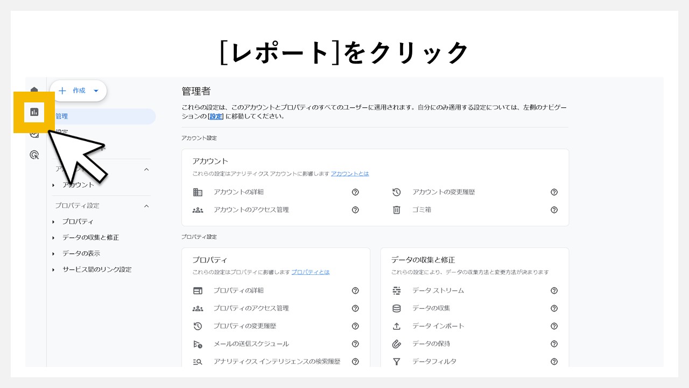Click the プロパティとは link
This screenshot has width=689, height=388.
pos(311,272)
